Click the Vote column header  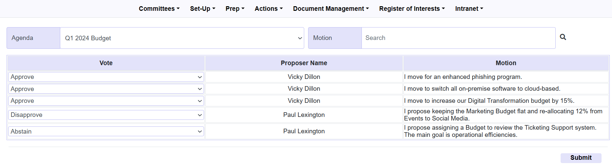106,63
